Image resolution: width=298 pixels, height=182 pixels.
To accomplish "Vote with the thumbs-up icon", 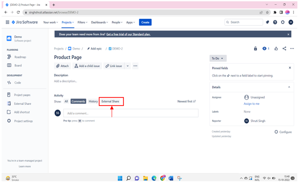I will point(276,49).
